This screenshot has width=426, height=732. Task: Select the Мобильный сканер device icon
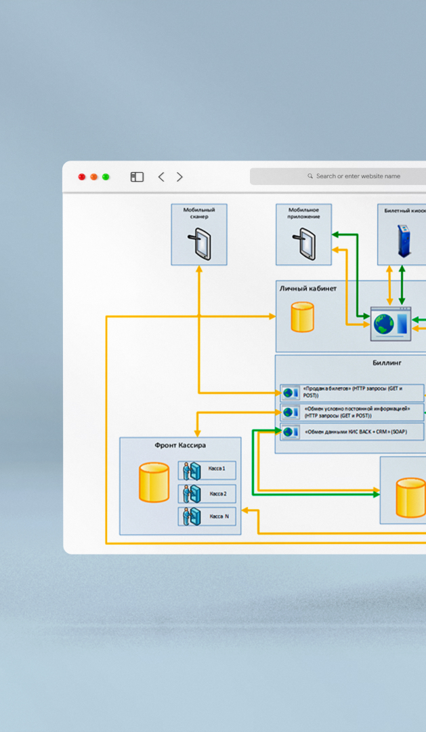(x=200, y=244)
